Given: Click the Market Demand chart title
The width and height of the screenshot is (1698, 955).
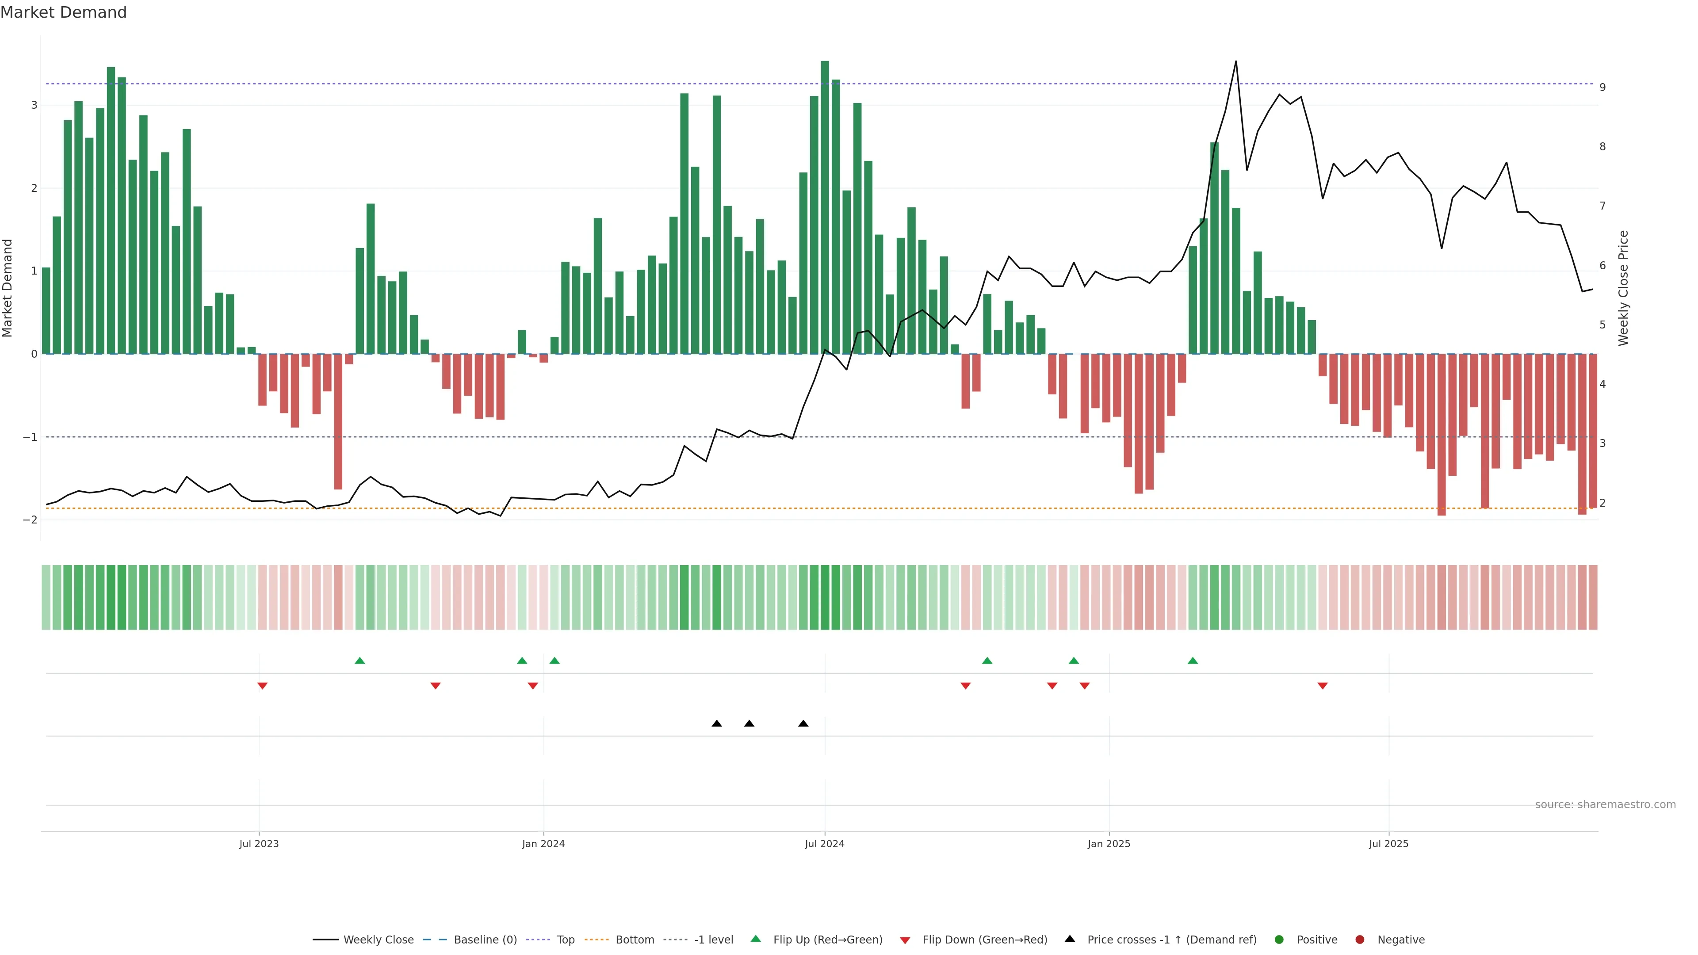Looking at the screenshot, I should pos(63,12).
